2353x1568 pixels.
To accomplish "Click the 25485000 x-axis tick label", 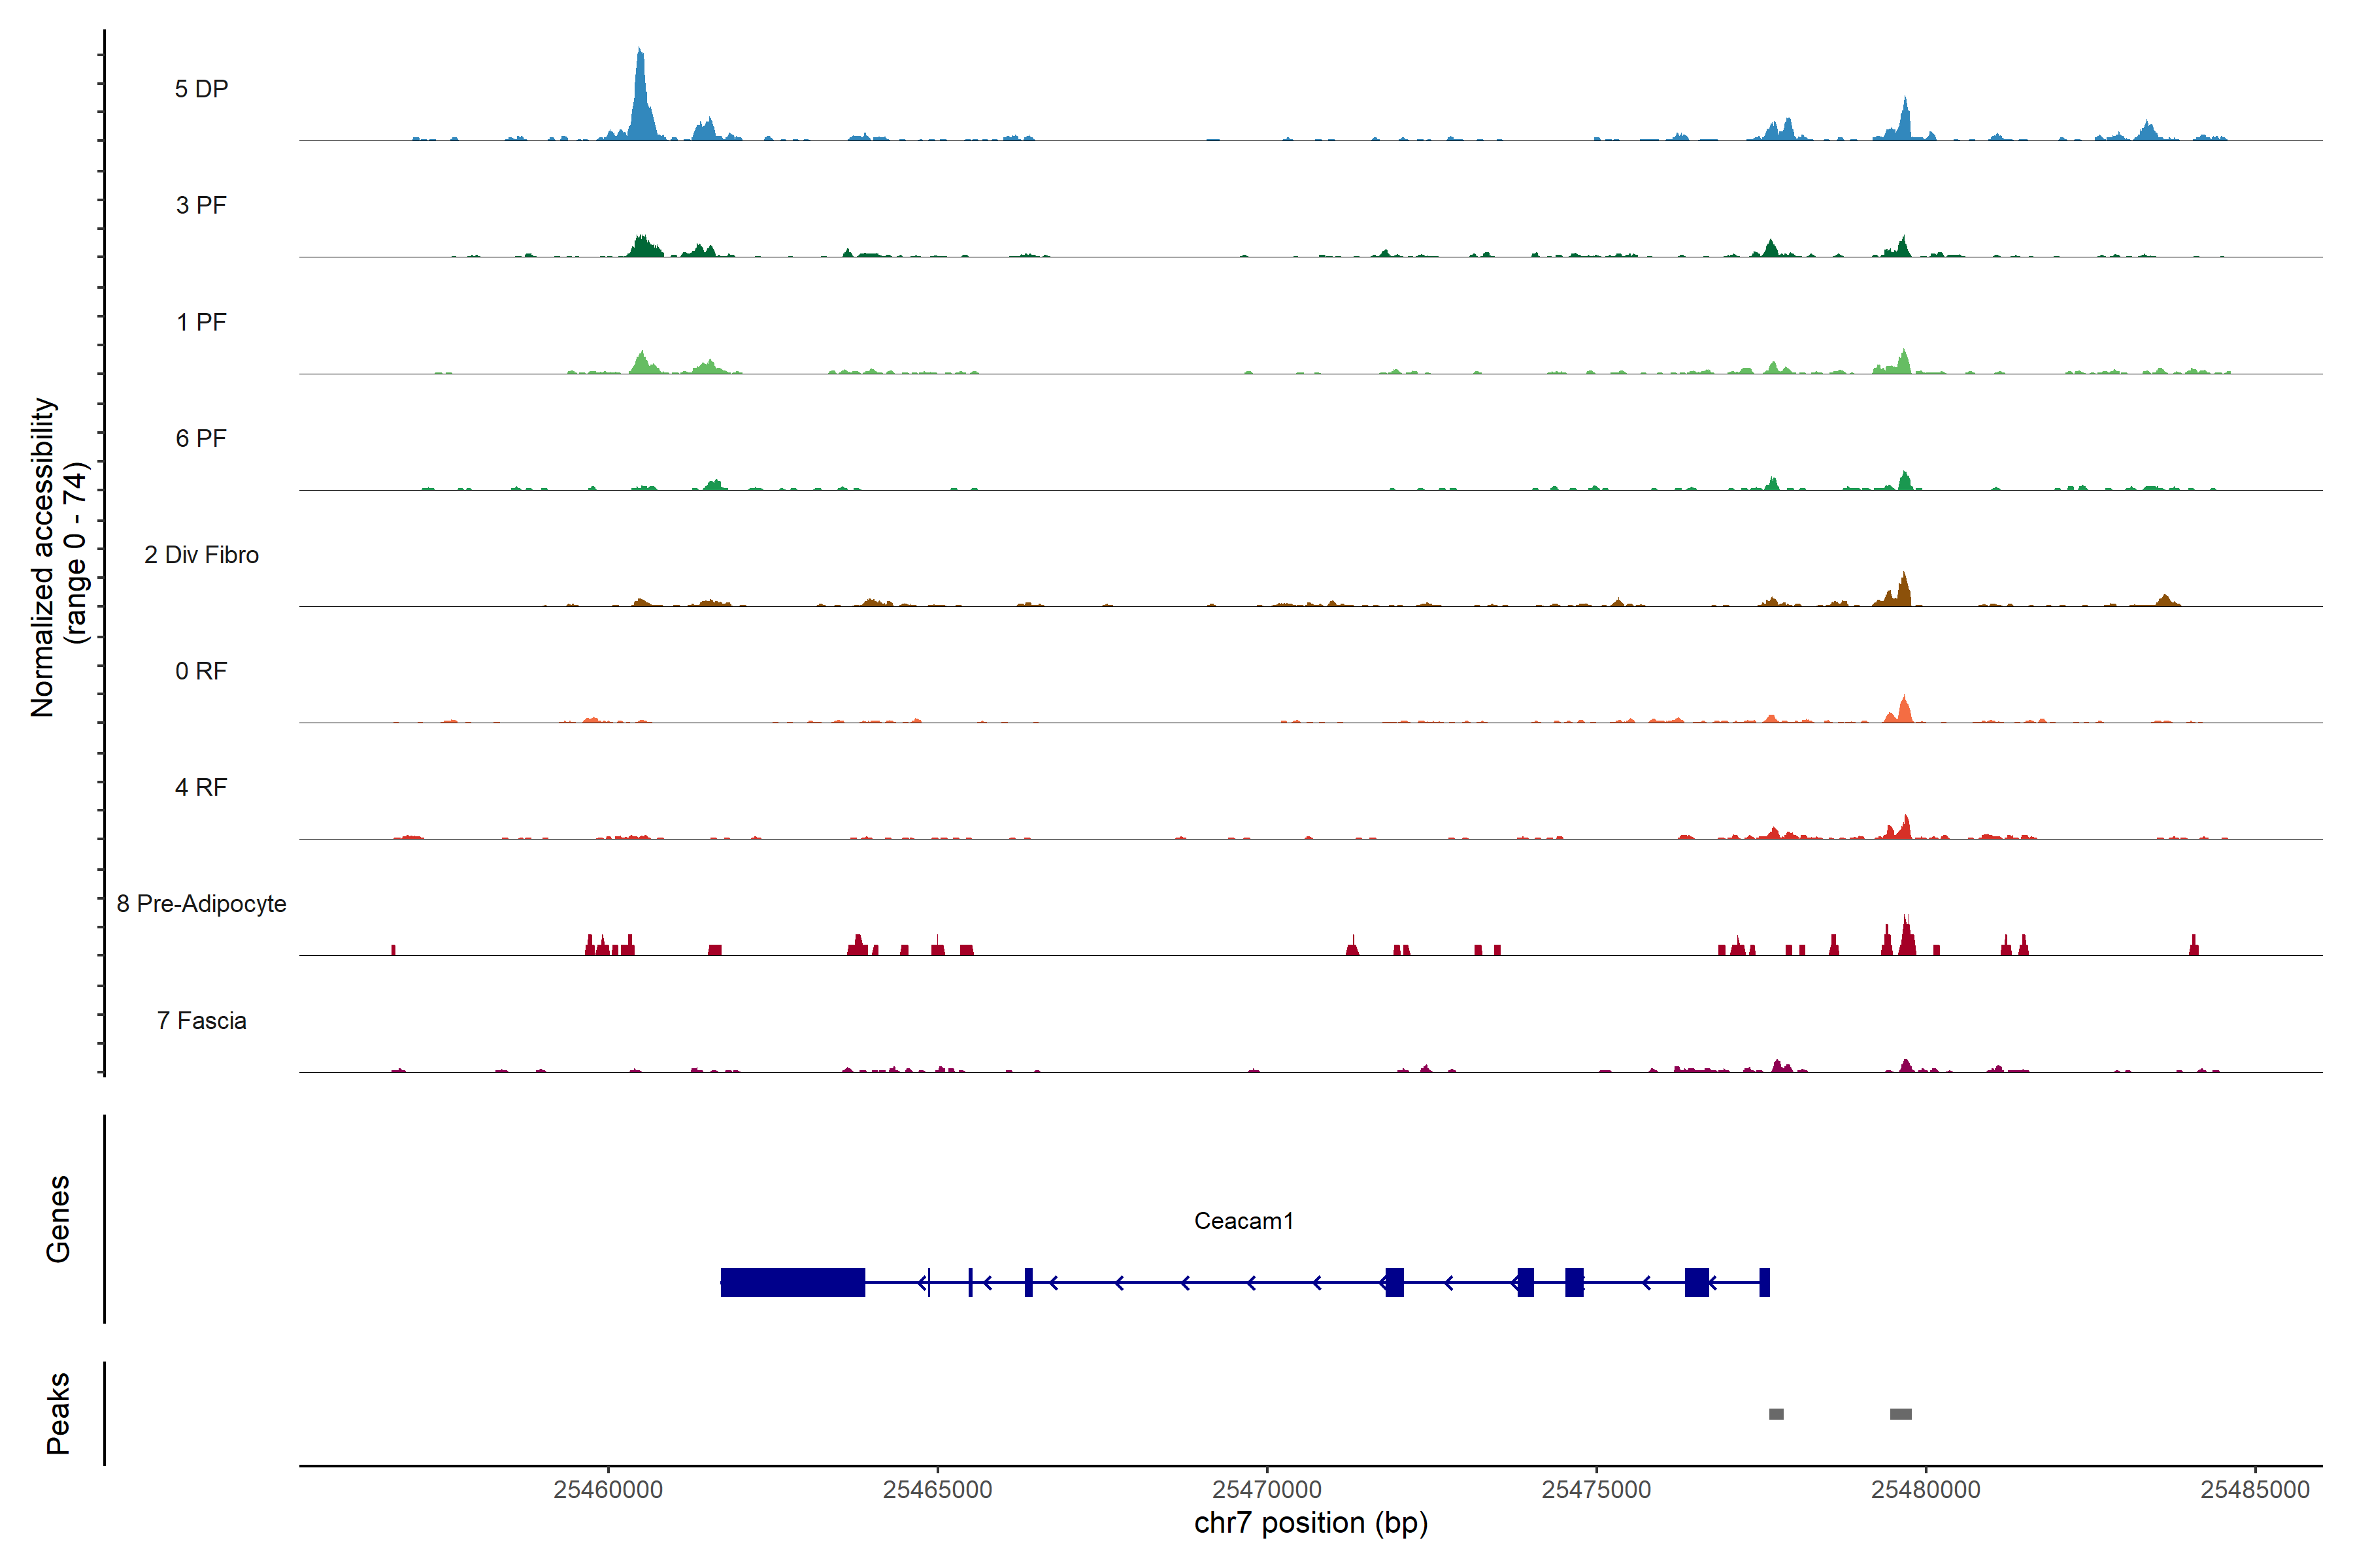I will tap(2255, 1490).
